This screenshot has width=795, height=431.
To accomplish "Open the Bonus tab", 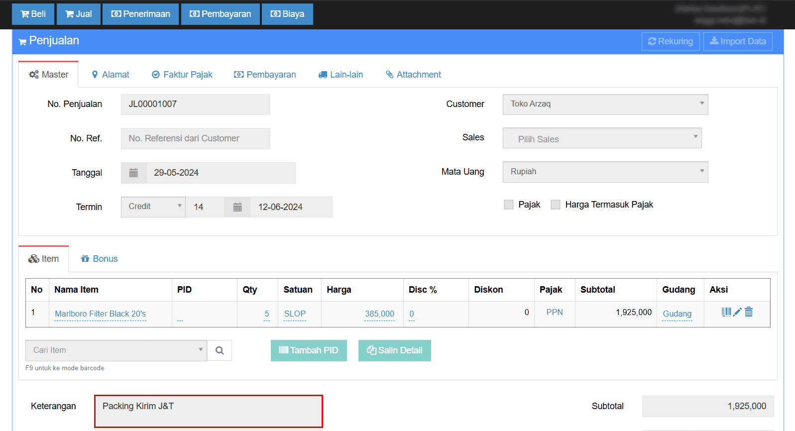I will coord(100,259).
